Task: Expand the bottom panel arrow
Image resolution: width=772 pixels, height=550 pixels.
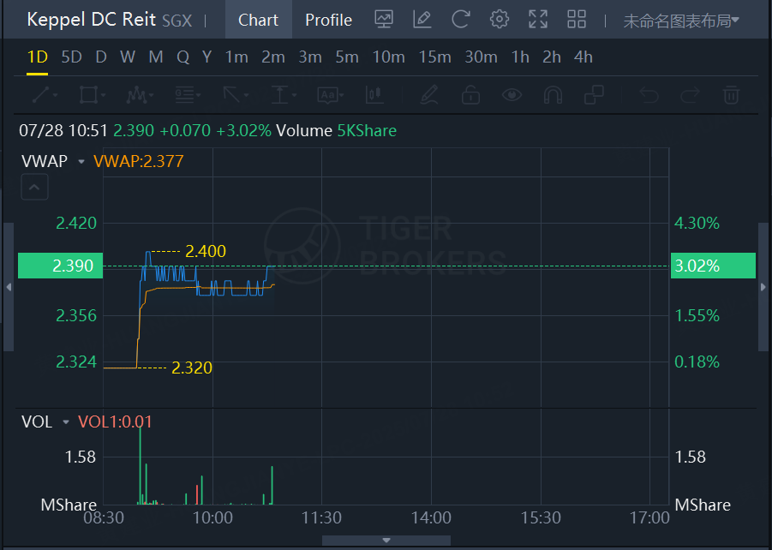Action: point(386,541)
